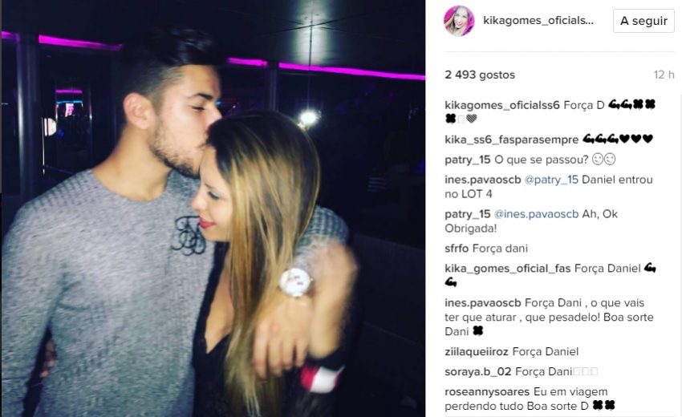Visit kika_ss6_fasparasempre commenter profile
The width and height of the screenshot is (682, 417).
(512, 140)
